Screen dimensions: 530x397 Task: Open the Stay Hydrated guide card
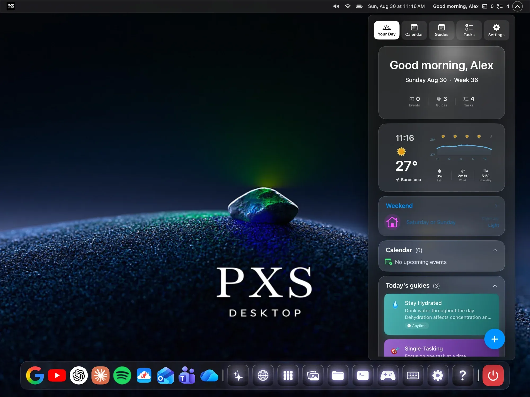pos(441,314)
